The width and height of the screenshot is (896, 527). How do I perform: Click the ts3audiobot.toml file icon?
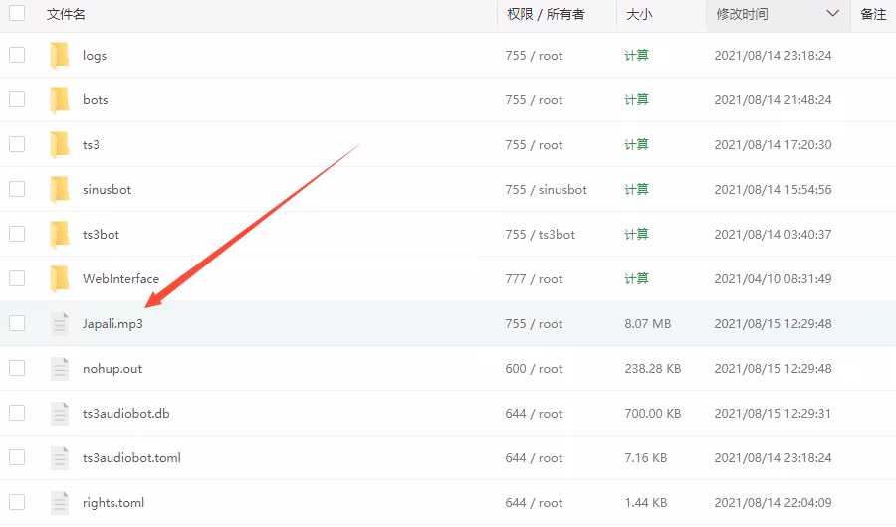[x=60, y=458]
